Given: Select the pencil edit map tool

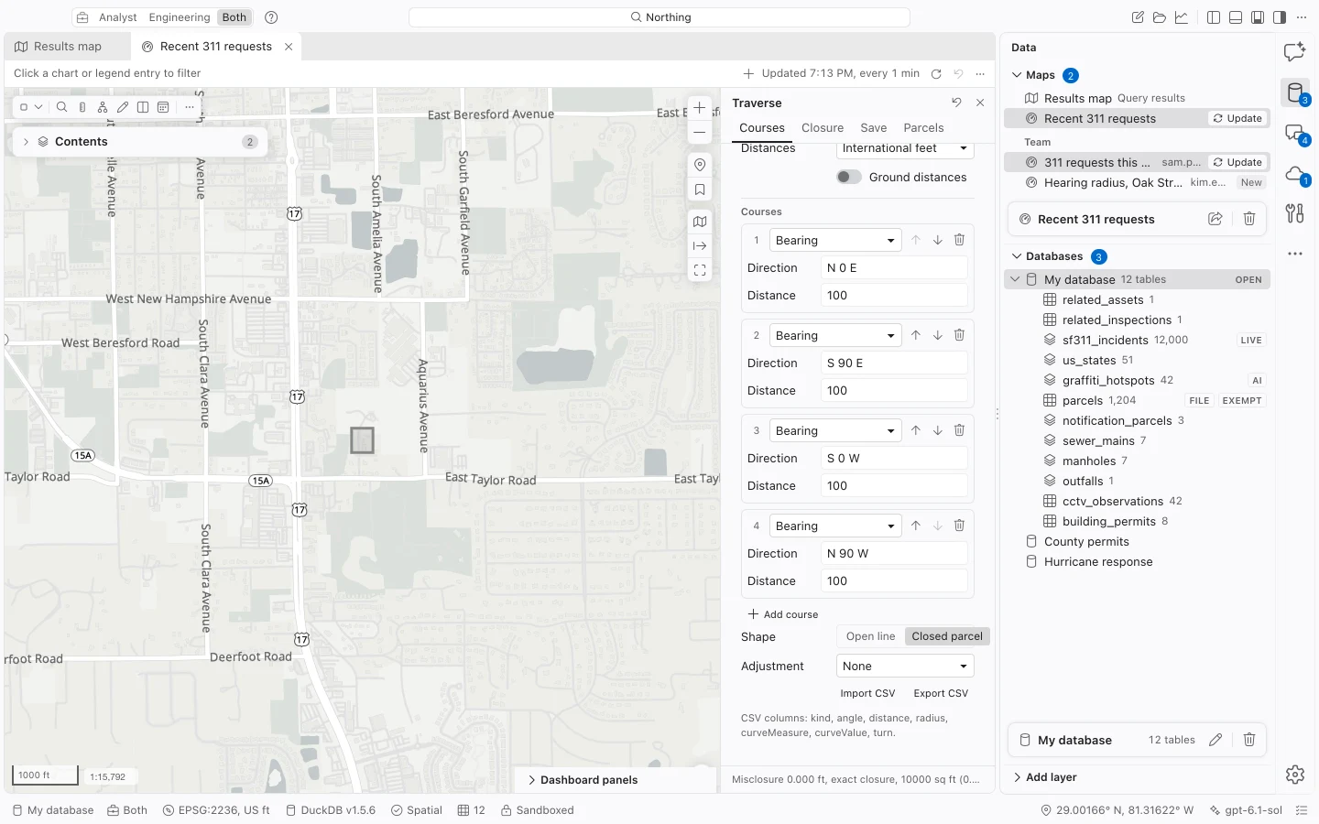Looking at the screenshot, I should tap(123, 107).
